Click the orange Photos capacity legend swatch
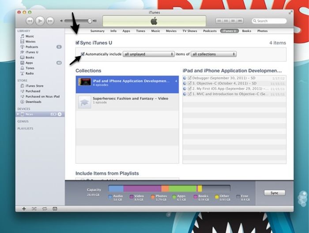The image size is (309, 233). [x=153, y=196]
